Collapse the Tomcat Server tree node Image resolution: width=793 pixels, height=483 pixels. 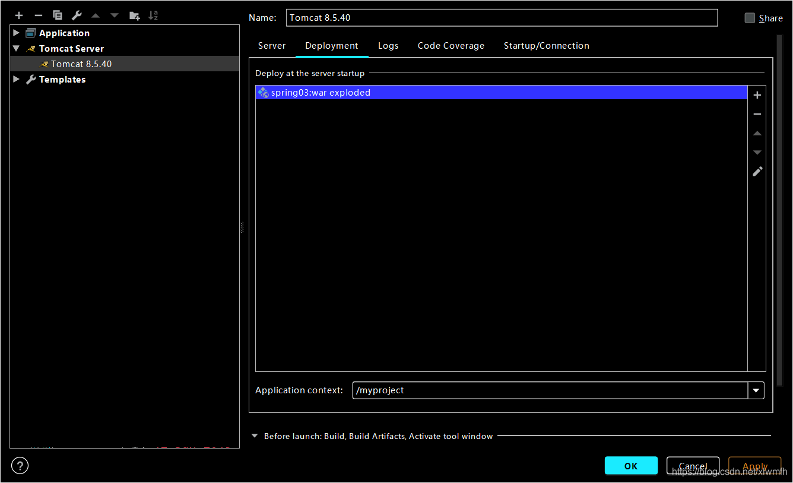pyautogui.click(x=17, y=48)
